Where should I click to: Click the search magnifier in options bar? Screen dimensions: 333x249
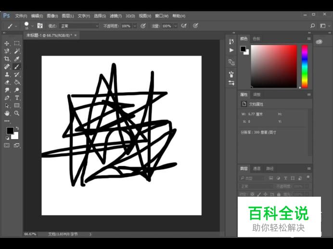coord(312,26)
